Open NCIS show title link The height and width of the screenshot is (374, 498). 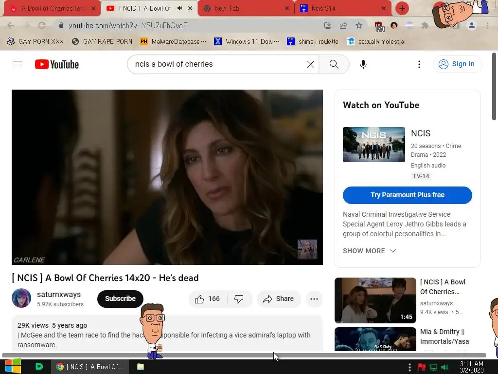[421, 133]
